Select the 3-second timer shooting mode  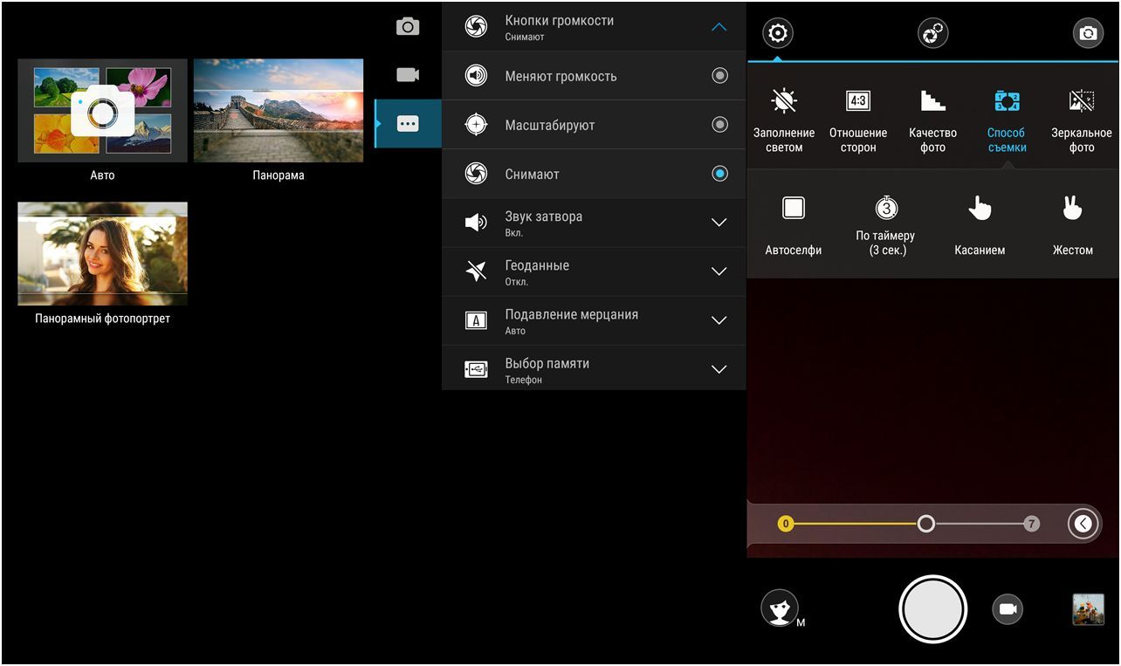click(x=885, y=209)
